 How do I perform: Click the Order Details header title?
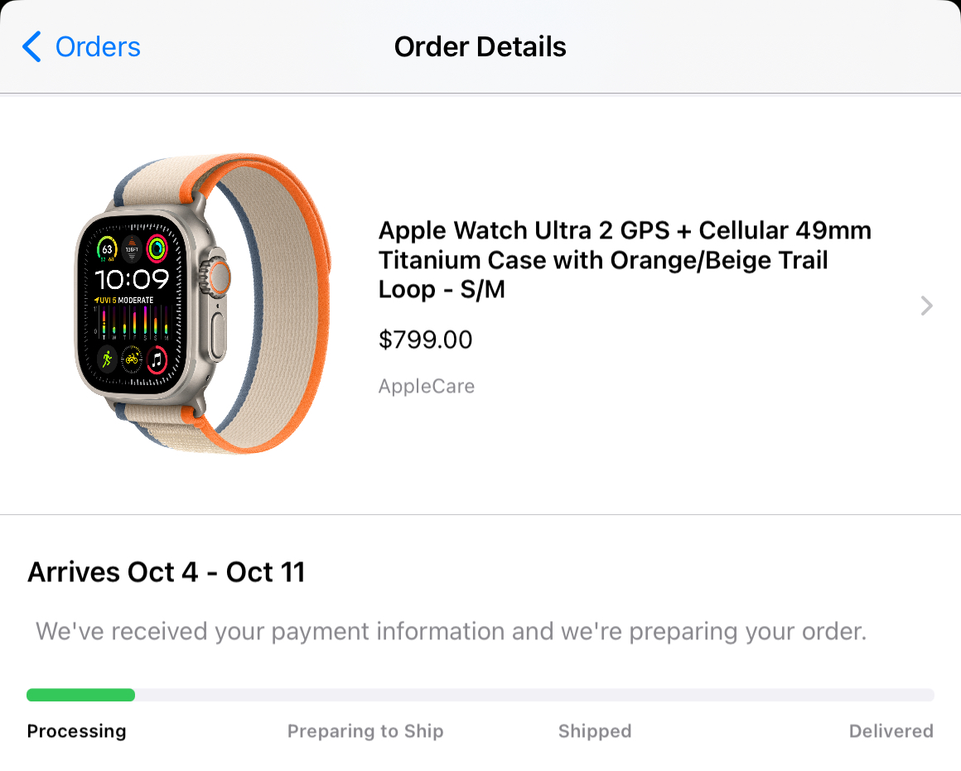pos(480,47)
